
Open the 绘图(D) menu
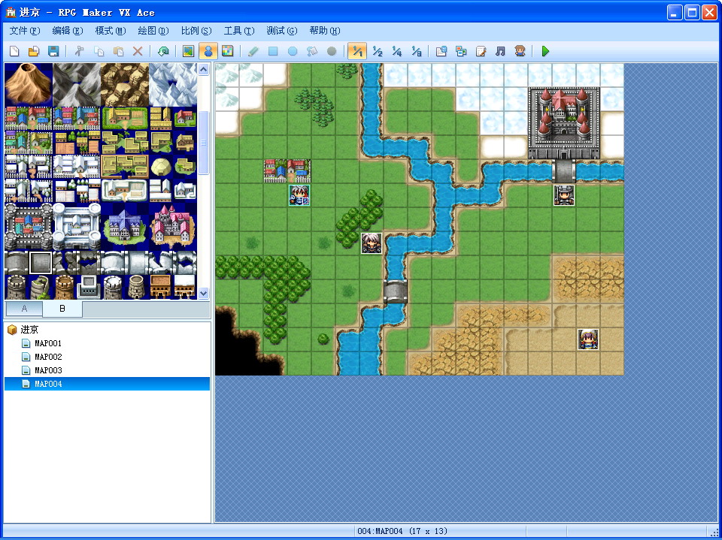pos(153,31)
